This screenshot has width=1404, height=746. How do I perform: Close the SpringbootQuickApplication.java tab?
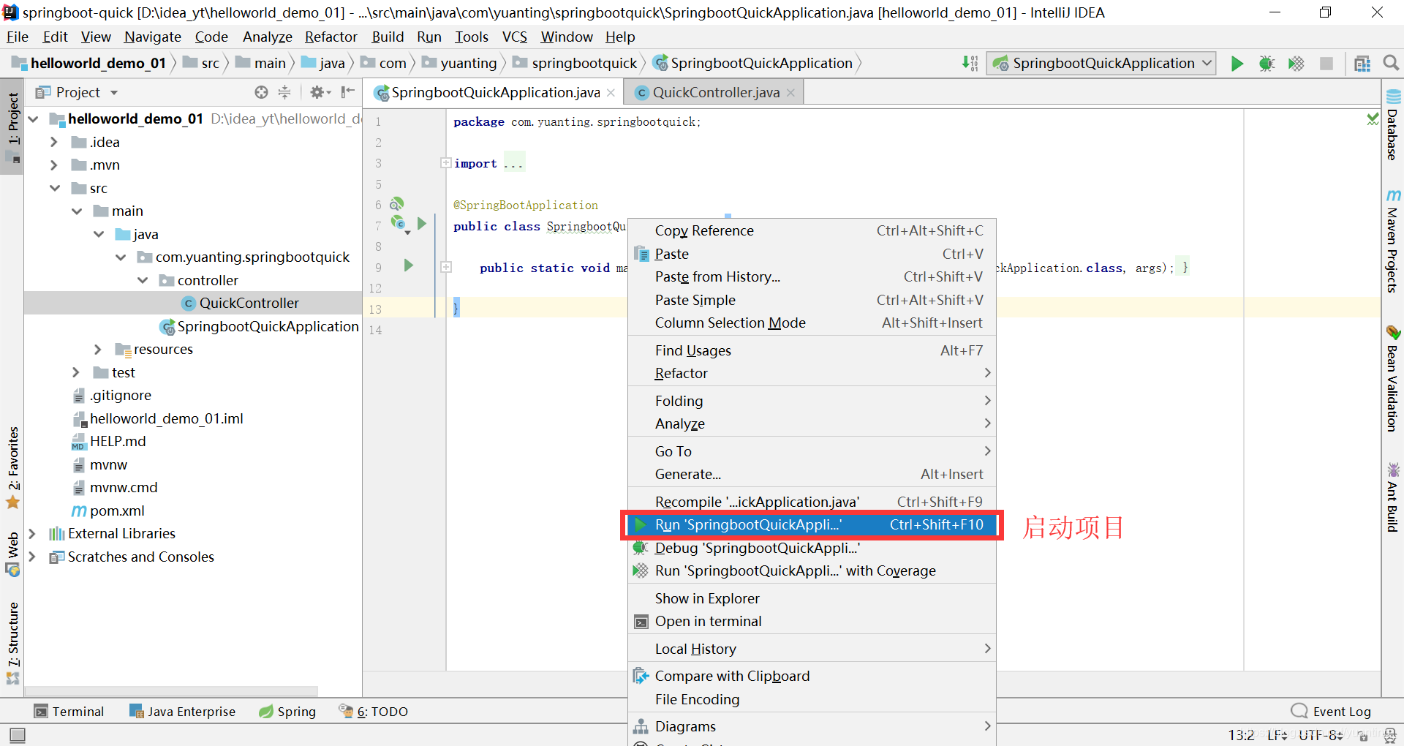(x=611, y=93)
